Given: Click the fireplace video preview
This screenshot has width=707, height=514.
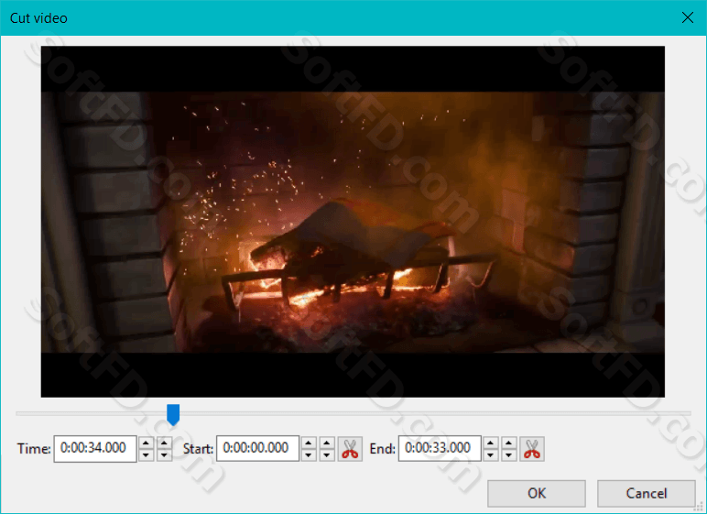Looking at the screenshot, I should click(353, 222).
